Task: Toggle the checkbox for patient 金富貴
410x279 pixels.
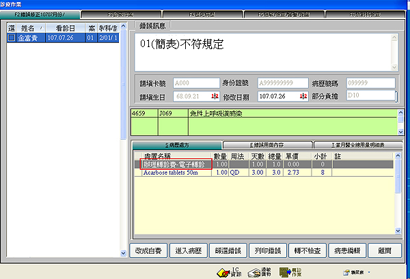Action: click(11, 39)
